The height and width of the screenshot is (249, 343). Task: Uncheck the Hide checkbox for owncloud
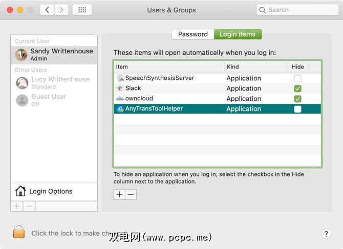point(297,99)
